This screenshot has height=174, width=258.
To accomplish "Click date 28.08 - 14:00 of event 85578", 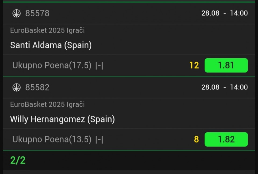I will coord(224,13).
